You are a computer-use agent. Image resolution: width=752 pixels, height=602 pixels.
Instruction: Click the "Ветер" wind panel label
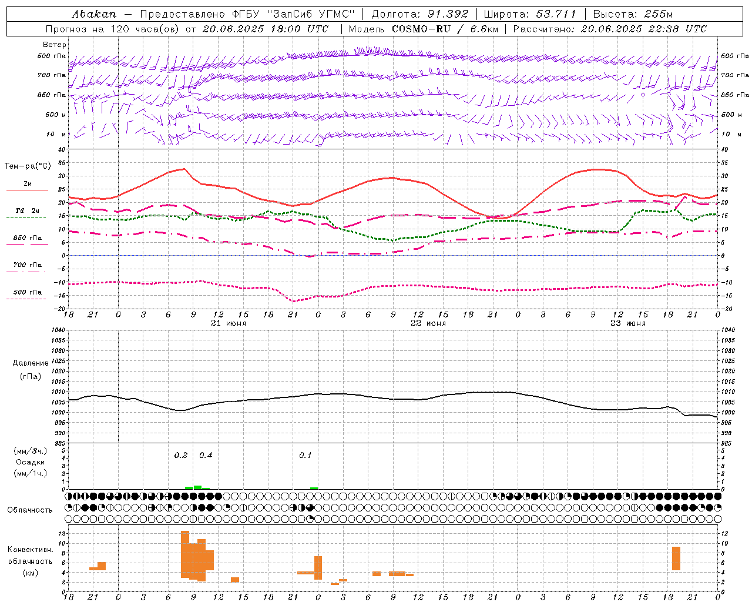pos(54,45)
